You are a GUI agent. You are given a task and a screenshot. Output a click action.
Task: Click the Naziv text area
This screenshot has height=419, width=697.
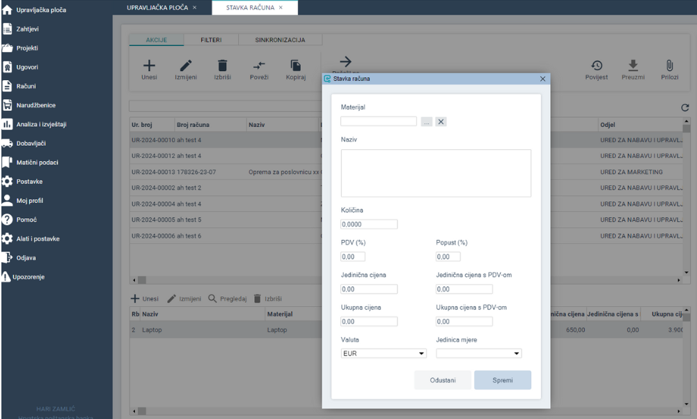point(436,173)
